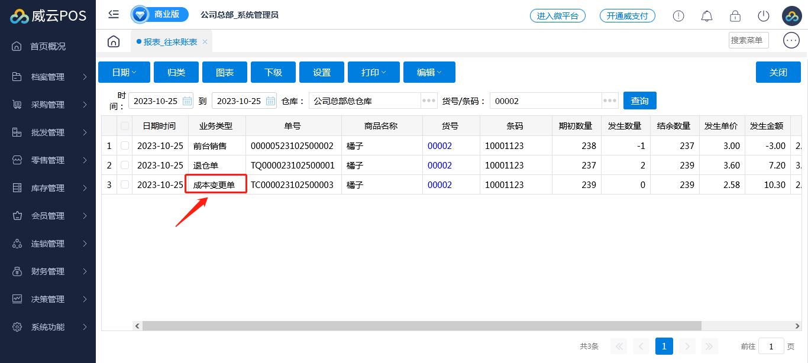
Task: Switch to the 报表_往来账表 tab
Action: point(170,42)
